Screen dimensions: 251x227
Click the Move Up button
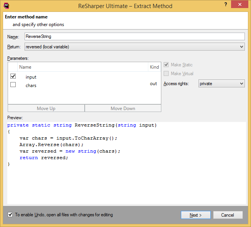click(46, 109)
